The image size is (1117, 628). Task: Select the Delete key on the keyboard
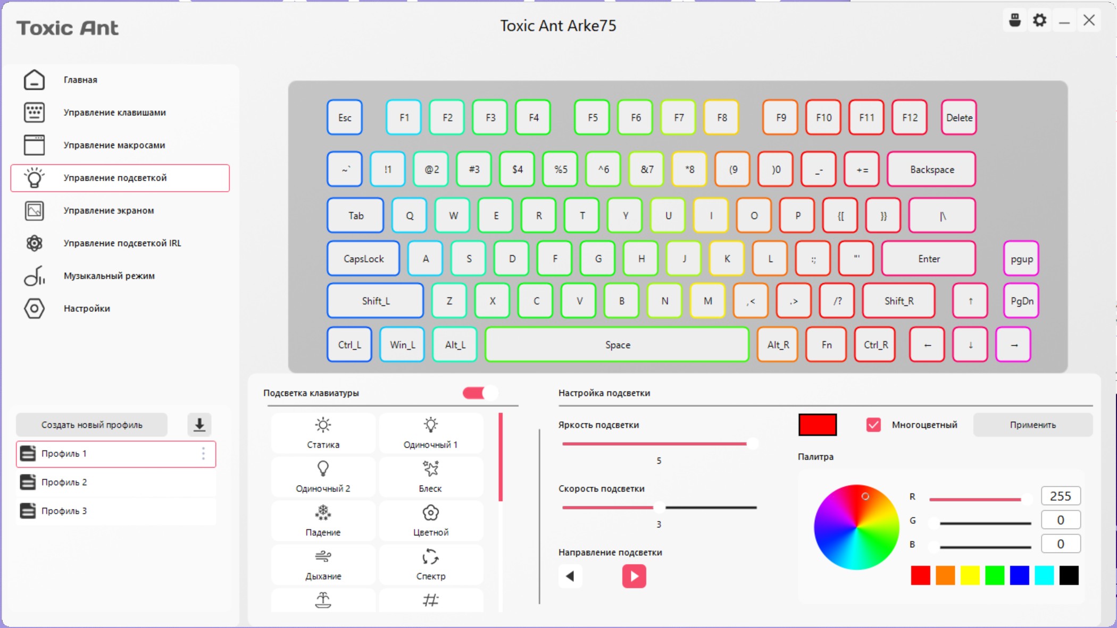(959, 117)
